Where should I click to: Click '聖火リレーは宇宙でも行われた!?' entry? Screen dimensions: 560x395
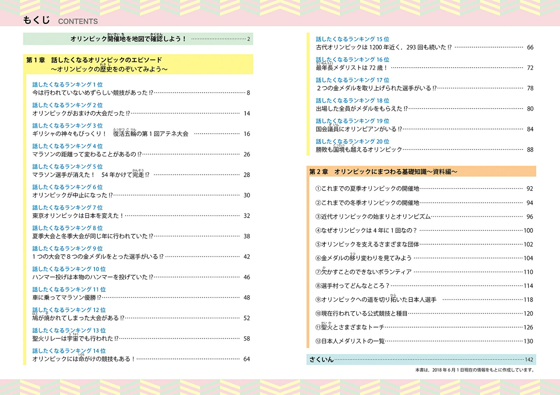click(x=141, y=339)
